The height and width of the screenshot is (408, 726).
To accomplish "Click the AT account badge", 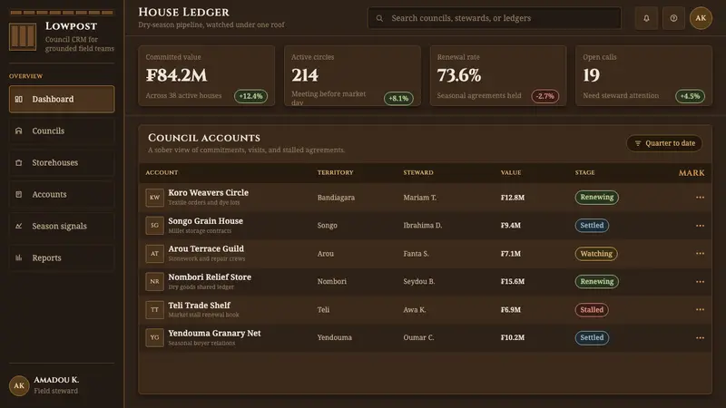I will pyautogui.click(x=154, y=254).
